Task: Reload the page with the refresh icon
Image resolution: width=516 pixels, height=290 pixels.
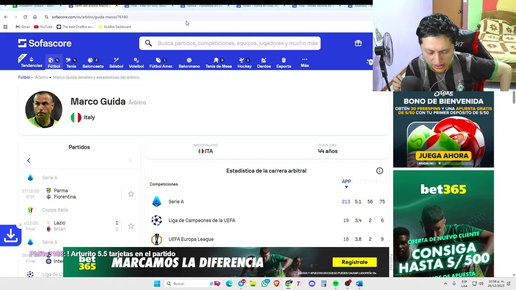Action: (25, 17)
